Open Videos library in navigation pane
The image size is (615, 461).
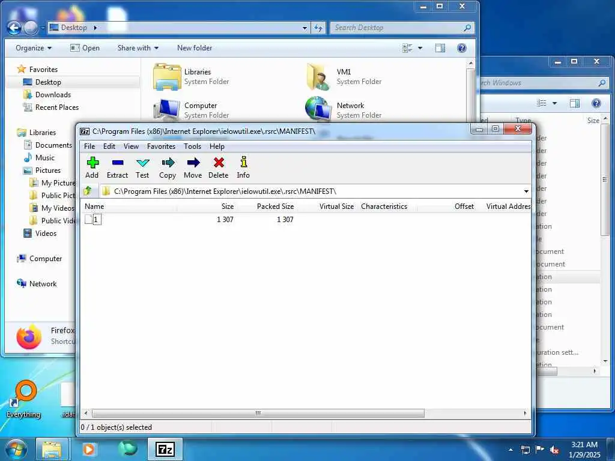click(x=46, y=234)
